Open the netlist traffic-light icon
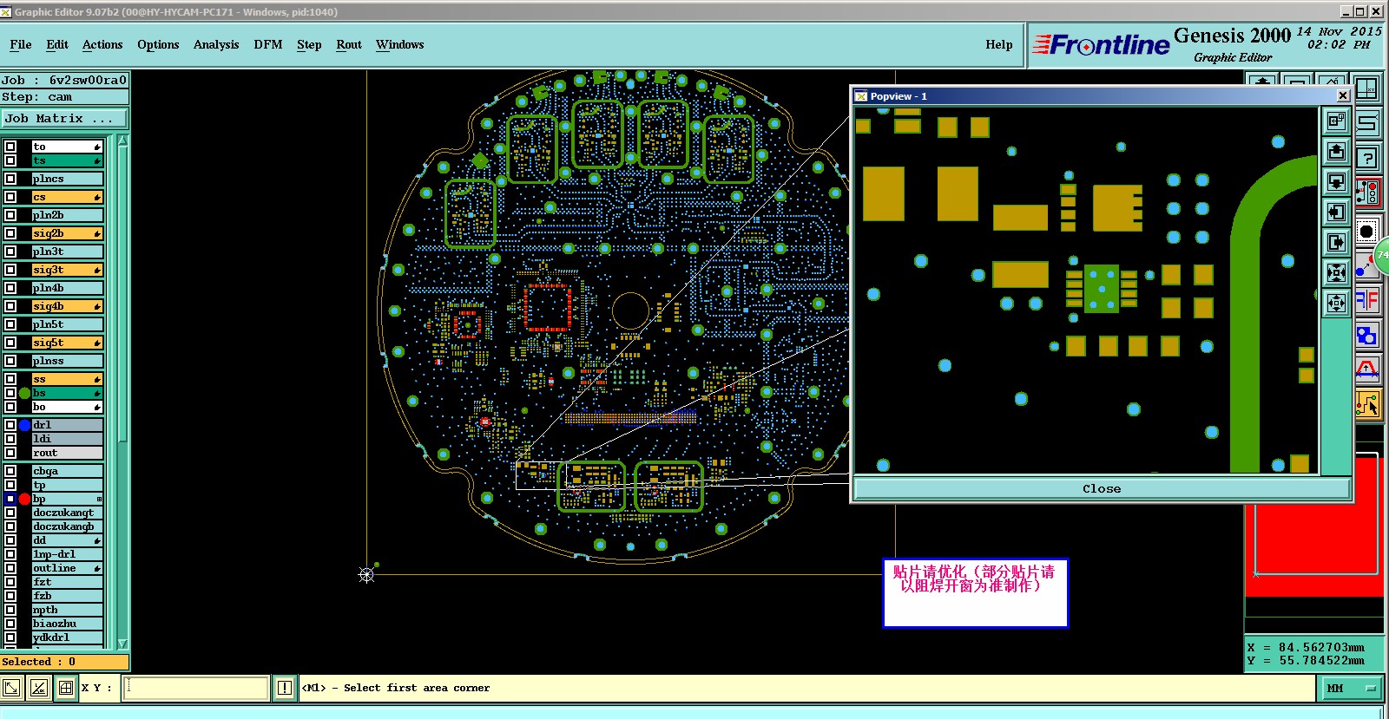Image resolution: width=1389 pixels, height=719 pixels. [1366, 193]
